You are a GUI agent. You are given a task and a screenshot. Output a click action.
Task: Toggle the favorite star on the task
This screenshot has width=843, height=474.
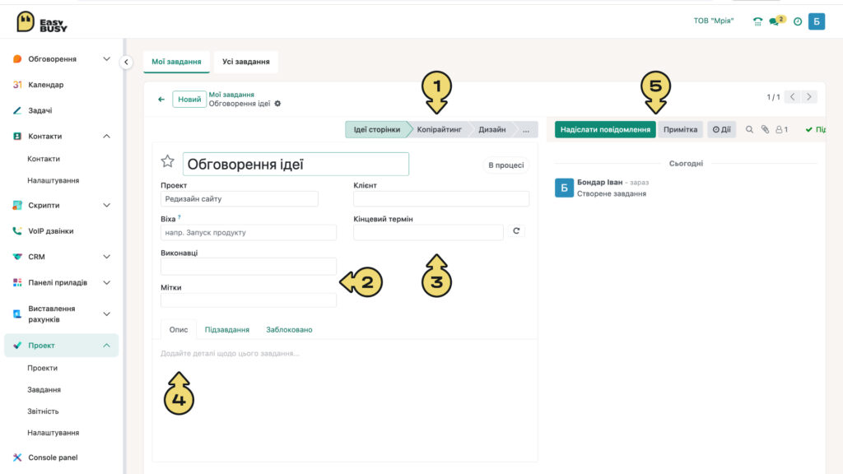168,161
